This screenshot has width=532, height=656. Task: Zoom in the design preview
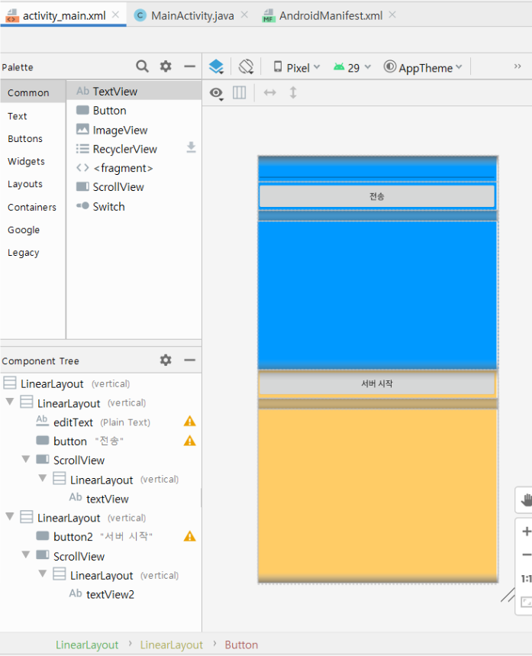[527, 532]
